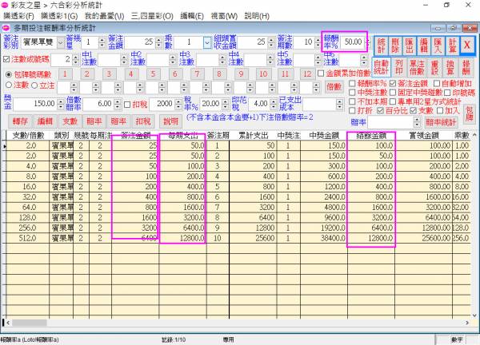The width and height of the screenshot is (480, 345).
Task: Open the 編輯(E) menu
Action: point(191,15)
